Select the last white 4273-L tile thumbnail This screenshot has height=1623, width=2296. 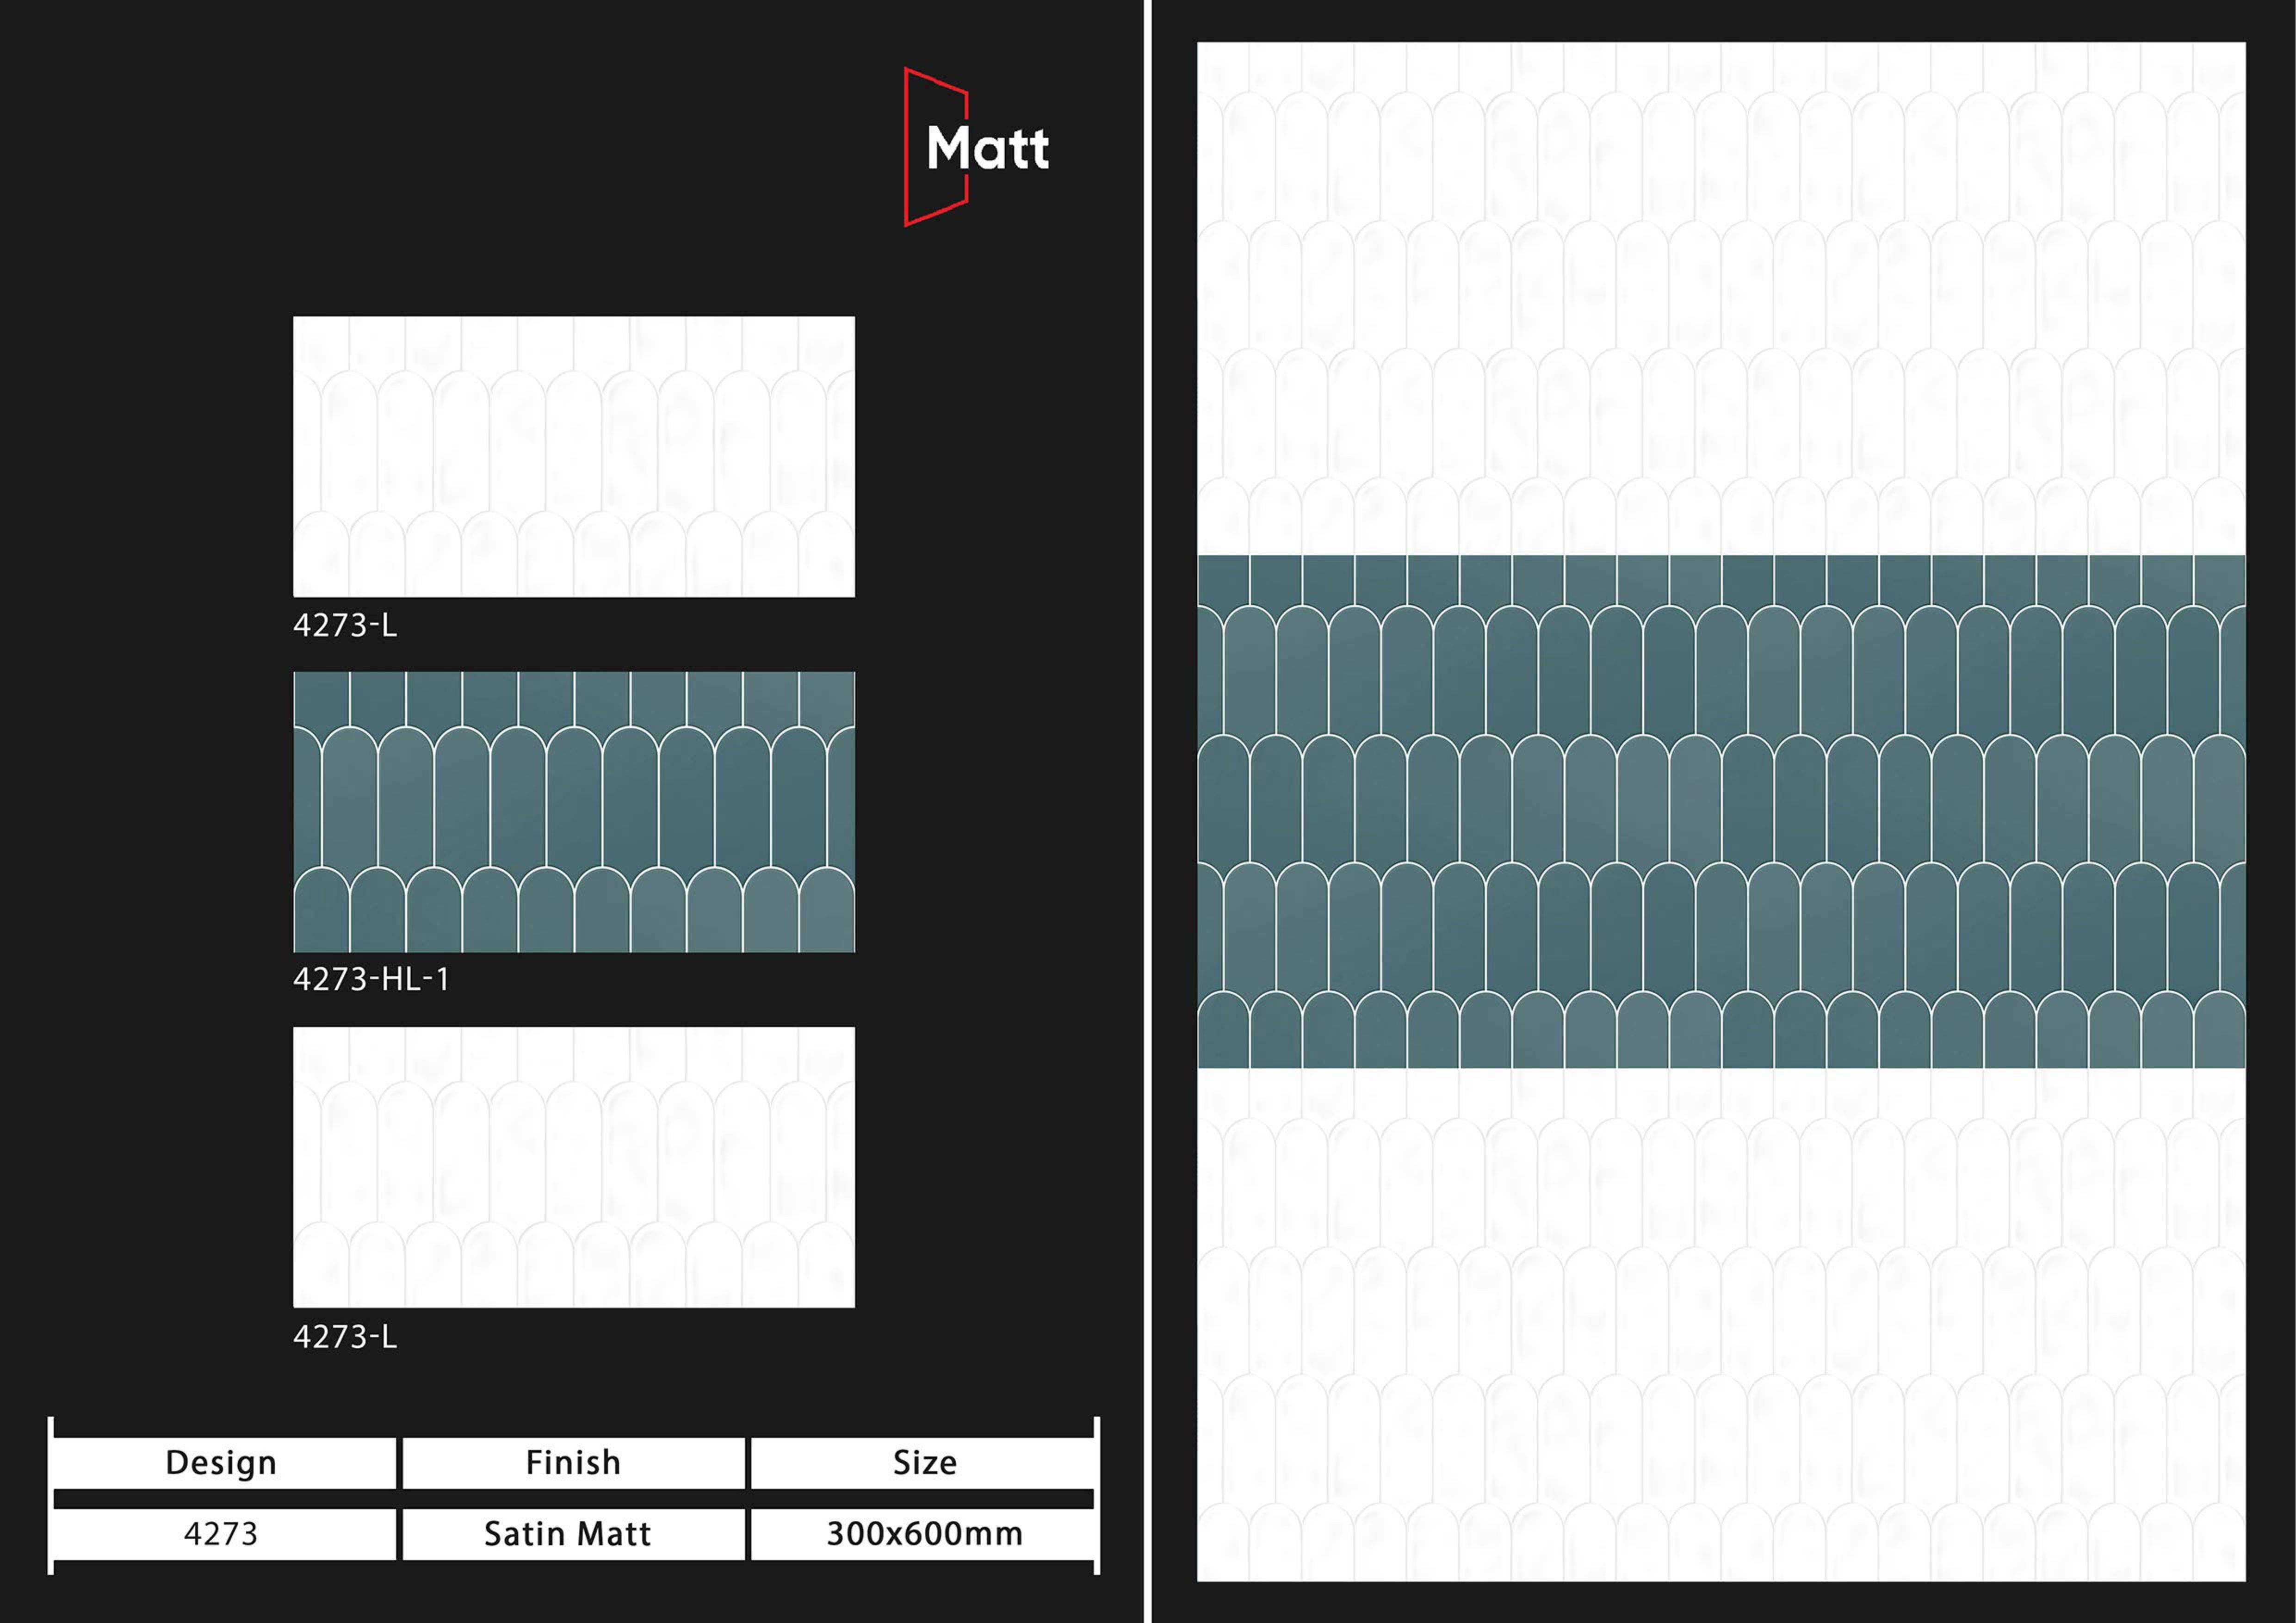coord(573,1166)
